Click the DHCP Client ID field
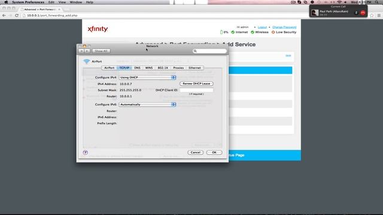This screenshot has width=383, height=215. tap(196, 90)
